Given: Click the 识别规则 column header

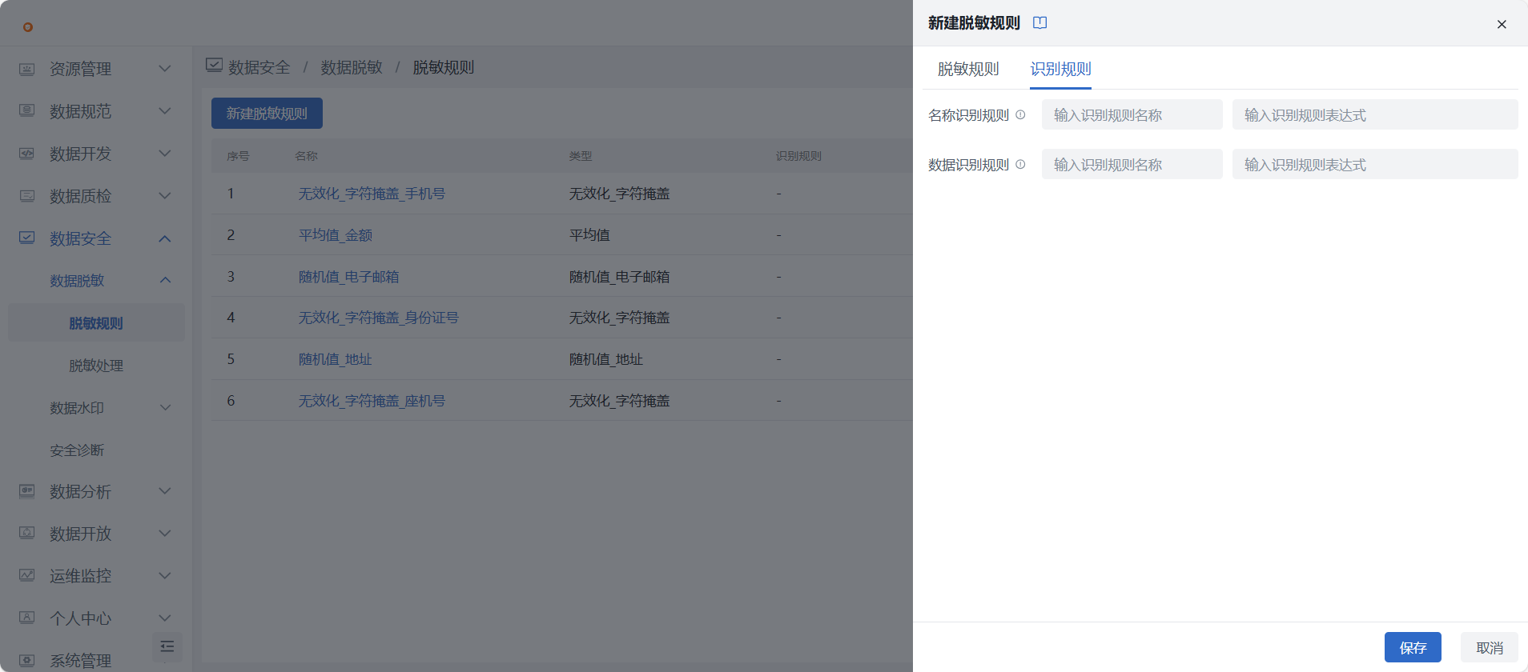Looking at the screenshot, I should coord(798,156).
